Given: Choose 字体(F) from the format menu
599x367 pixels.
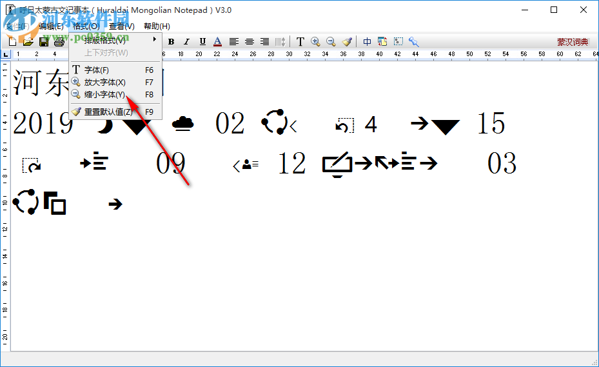Looking at the screenshot, I should click(115, 70).
